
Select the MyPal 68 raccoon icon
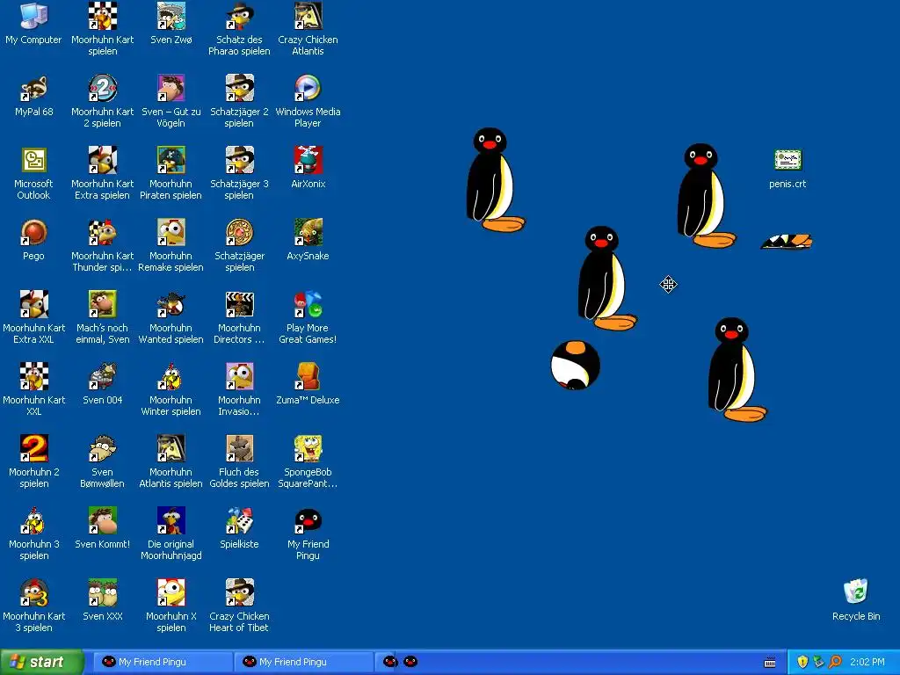tap(33, 88)
